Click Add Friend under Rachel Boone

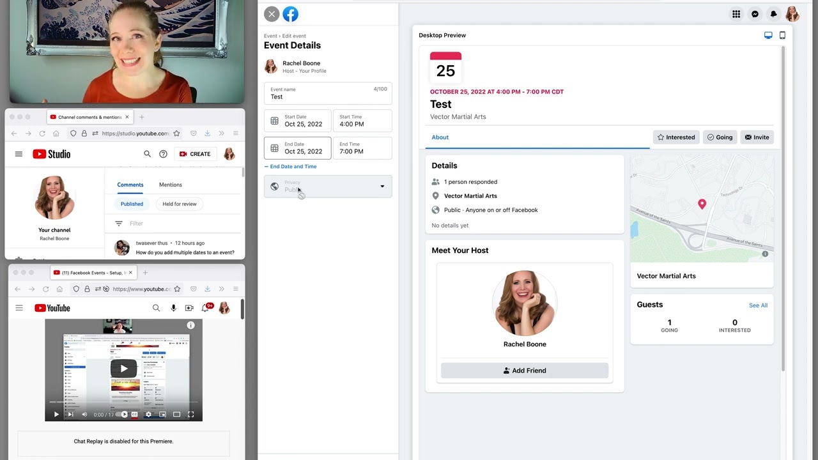click(x=525, y=371)
